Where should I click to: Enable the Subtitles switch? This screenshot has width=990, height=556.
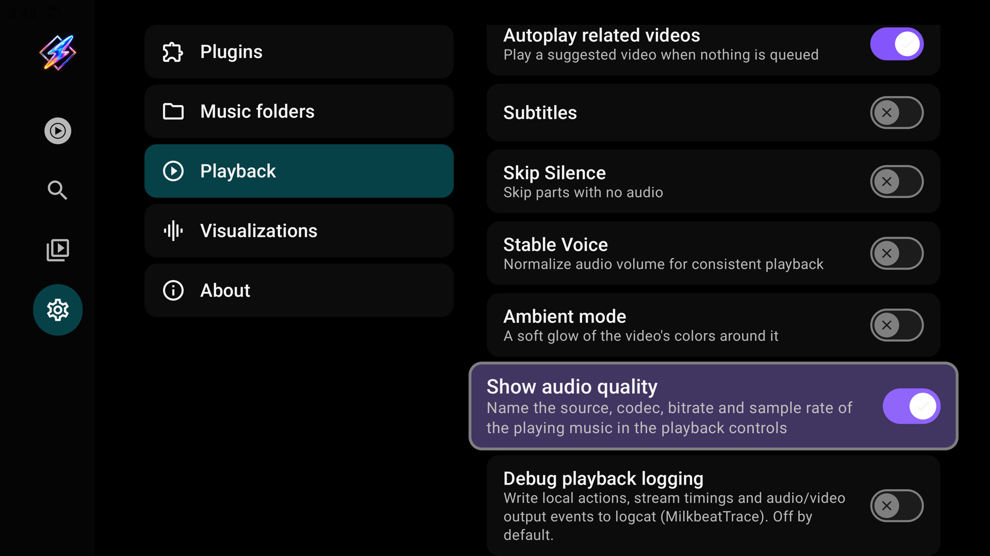point(897,113)
